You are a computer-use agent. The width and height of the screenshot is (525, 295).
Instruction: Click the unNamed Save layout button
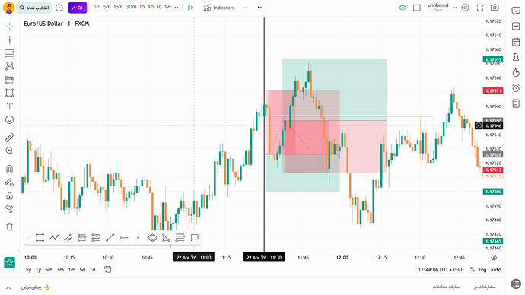(x=438, y=7)
